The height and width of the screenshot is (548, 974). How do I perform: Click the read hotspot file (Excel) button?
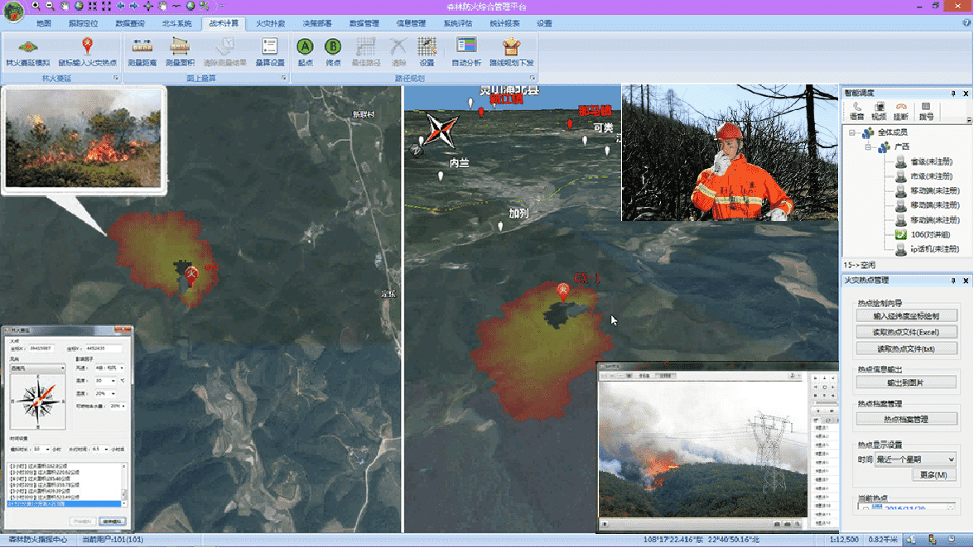pos(906,332)
